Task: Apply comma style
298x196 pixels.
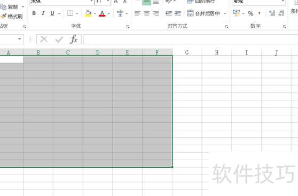Action: [x=260, y=13]
